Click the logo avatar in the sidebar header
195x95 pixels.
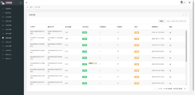(x=3, y=3)
